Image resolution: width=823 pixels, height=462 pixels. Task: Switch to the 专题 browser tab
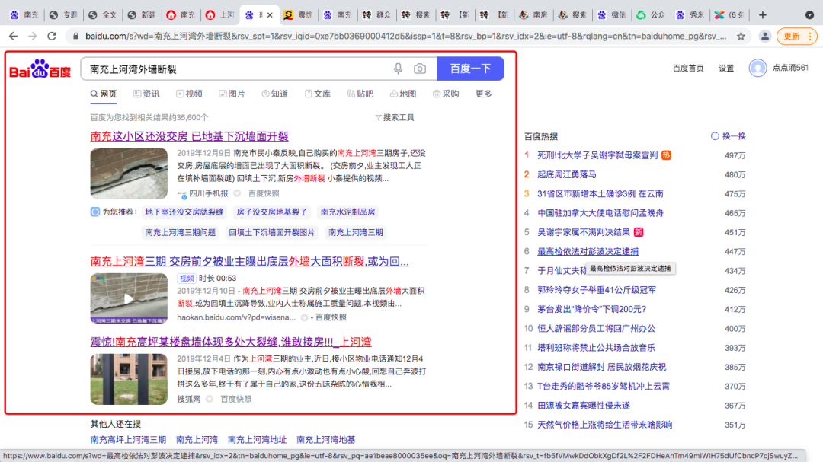pos(63,15)
